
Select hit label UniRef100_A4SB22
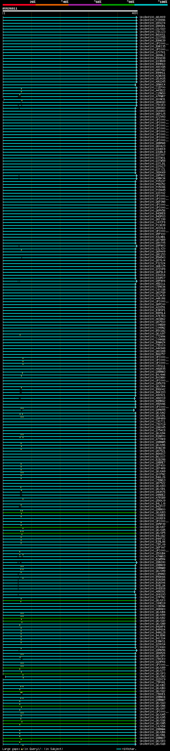pos(152,90)
